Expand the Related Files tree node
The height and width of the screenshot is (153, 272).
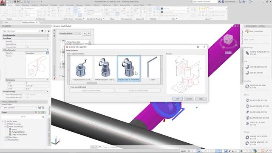[5, 140]
